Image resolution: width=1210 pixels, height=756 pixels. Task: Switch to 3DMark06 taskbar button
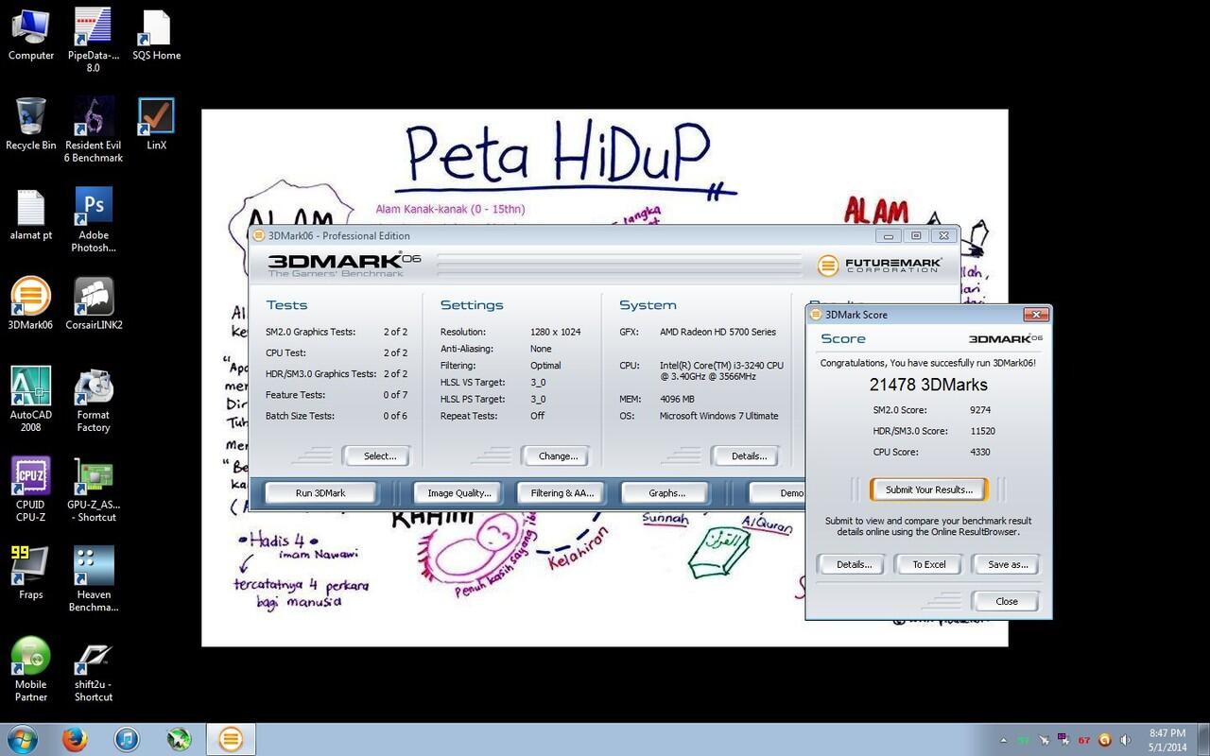[231, 739]
